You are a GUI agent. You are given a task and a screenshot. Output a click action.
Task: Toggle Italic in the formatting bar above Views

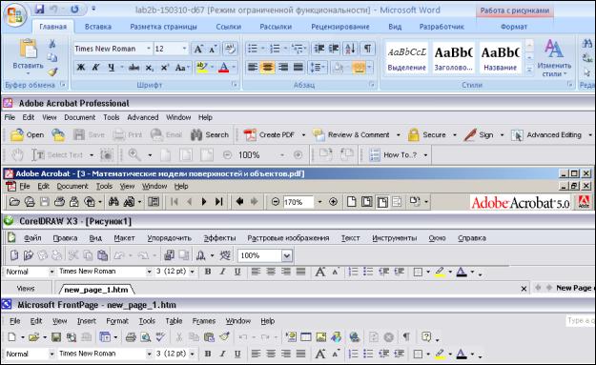tap(223, 272)
